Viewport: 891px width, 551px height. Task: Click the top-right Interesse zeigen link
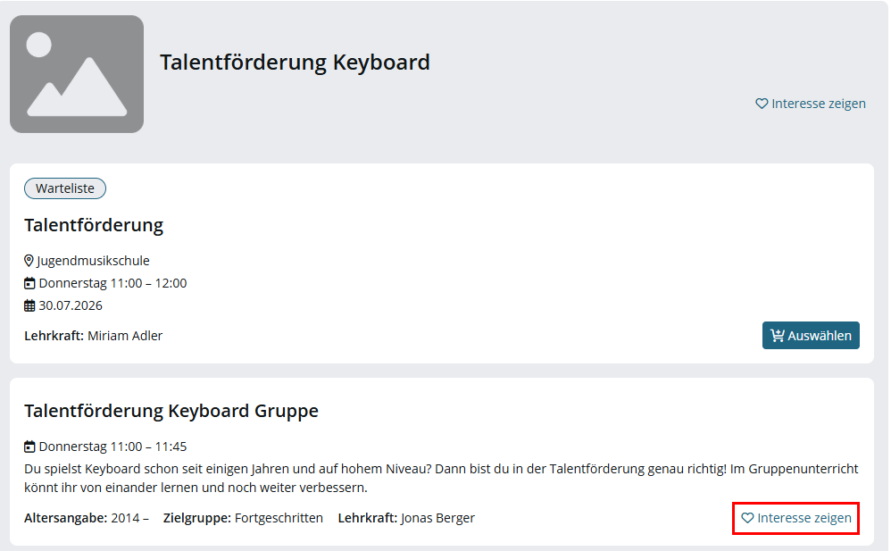811,104
